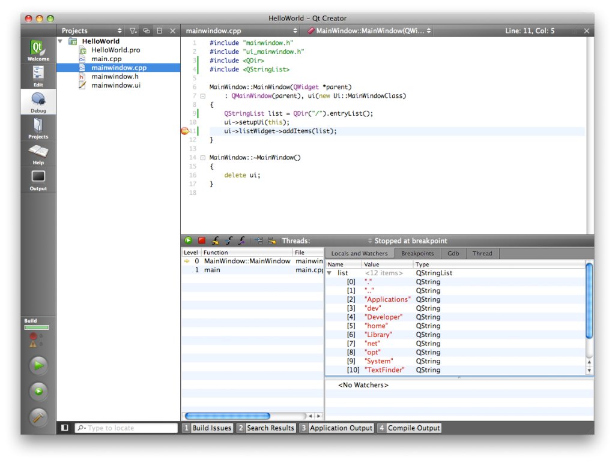Toggle synchronize with editor link icon
This screenshot has height=463, width=615.
coord(147,31)
